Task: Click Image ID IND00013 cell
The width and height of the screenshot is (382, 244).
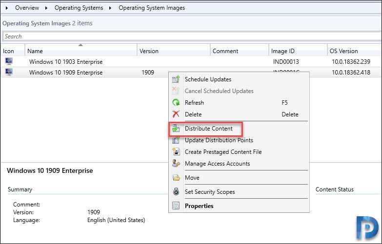Action: [286, 61]
